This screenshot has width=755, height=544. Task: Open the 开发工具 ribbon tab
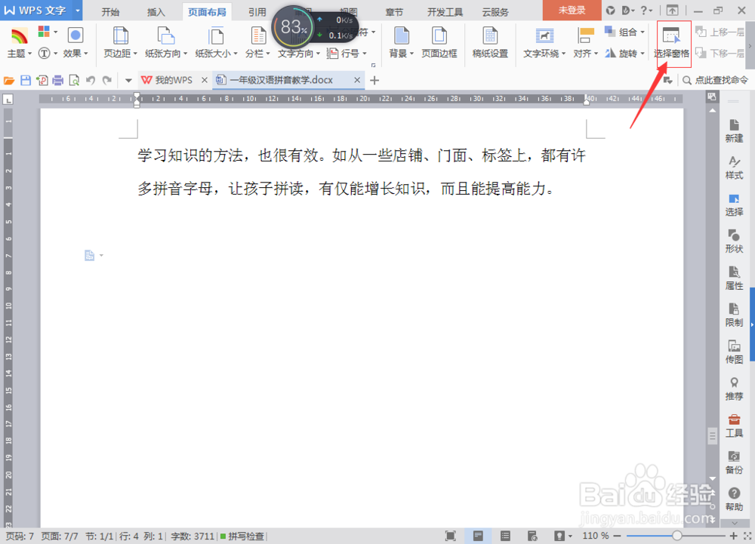445,11
